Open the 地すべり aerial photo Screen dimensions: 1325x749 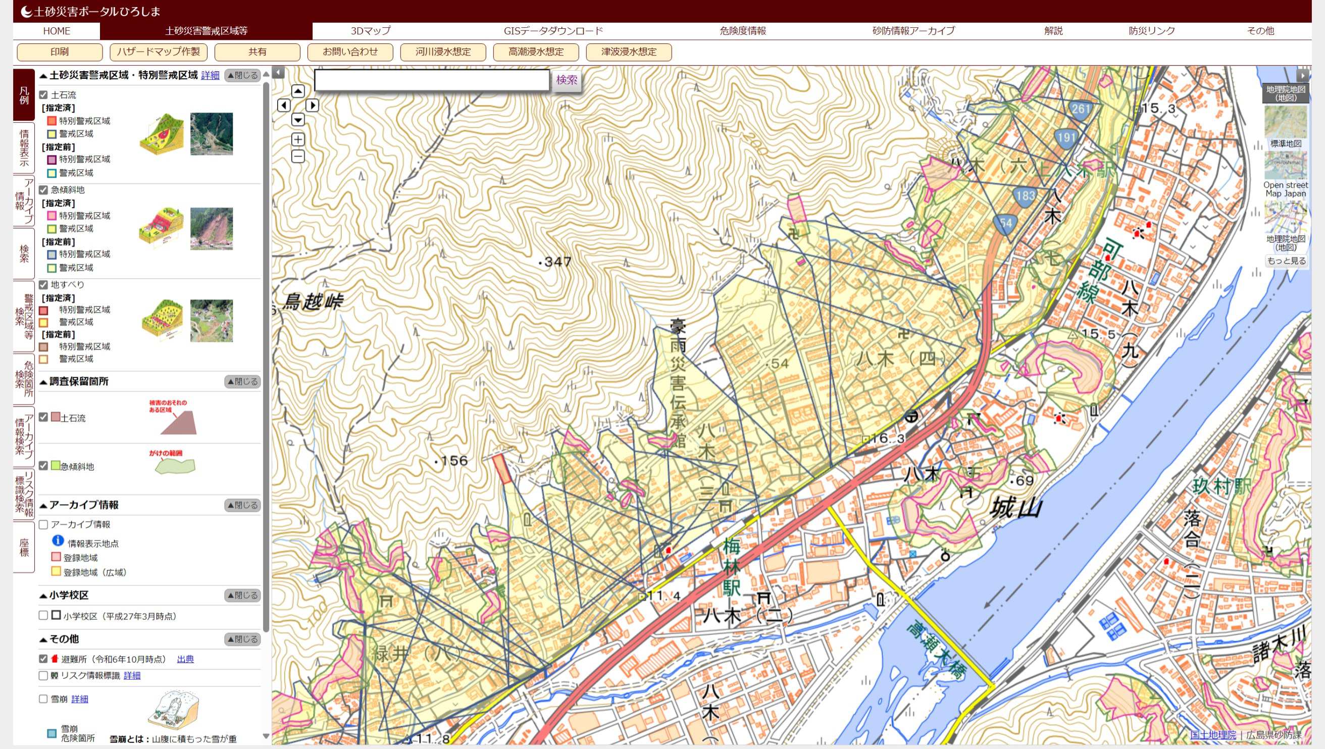(x=212, y=321)
